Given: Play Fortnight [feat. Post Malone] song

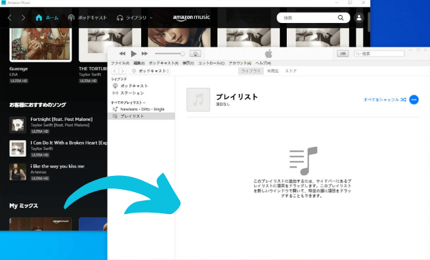Looking at the screenshot, I should click(62, 119).
